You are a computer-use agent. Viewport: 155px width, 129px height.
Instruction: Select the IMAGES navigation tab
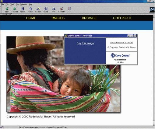click(x=58, y=18)
